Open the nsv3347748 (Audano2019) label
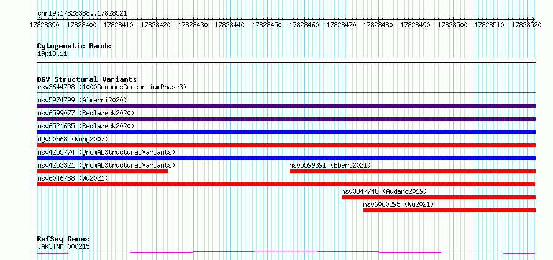Image resolution: width=553 pixels, height=260 pixels. (384, 191)
